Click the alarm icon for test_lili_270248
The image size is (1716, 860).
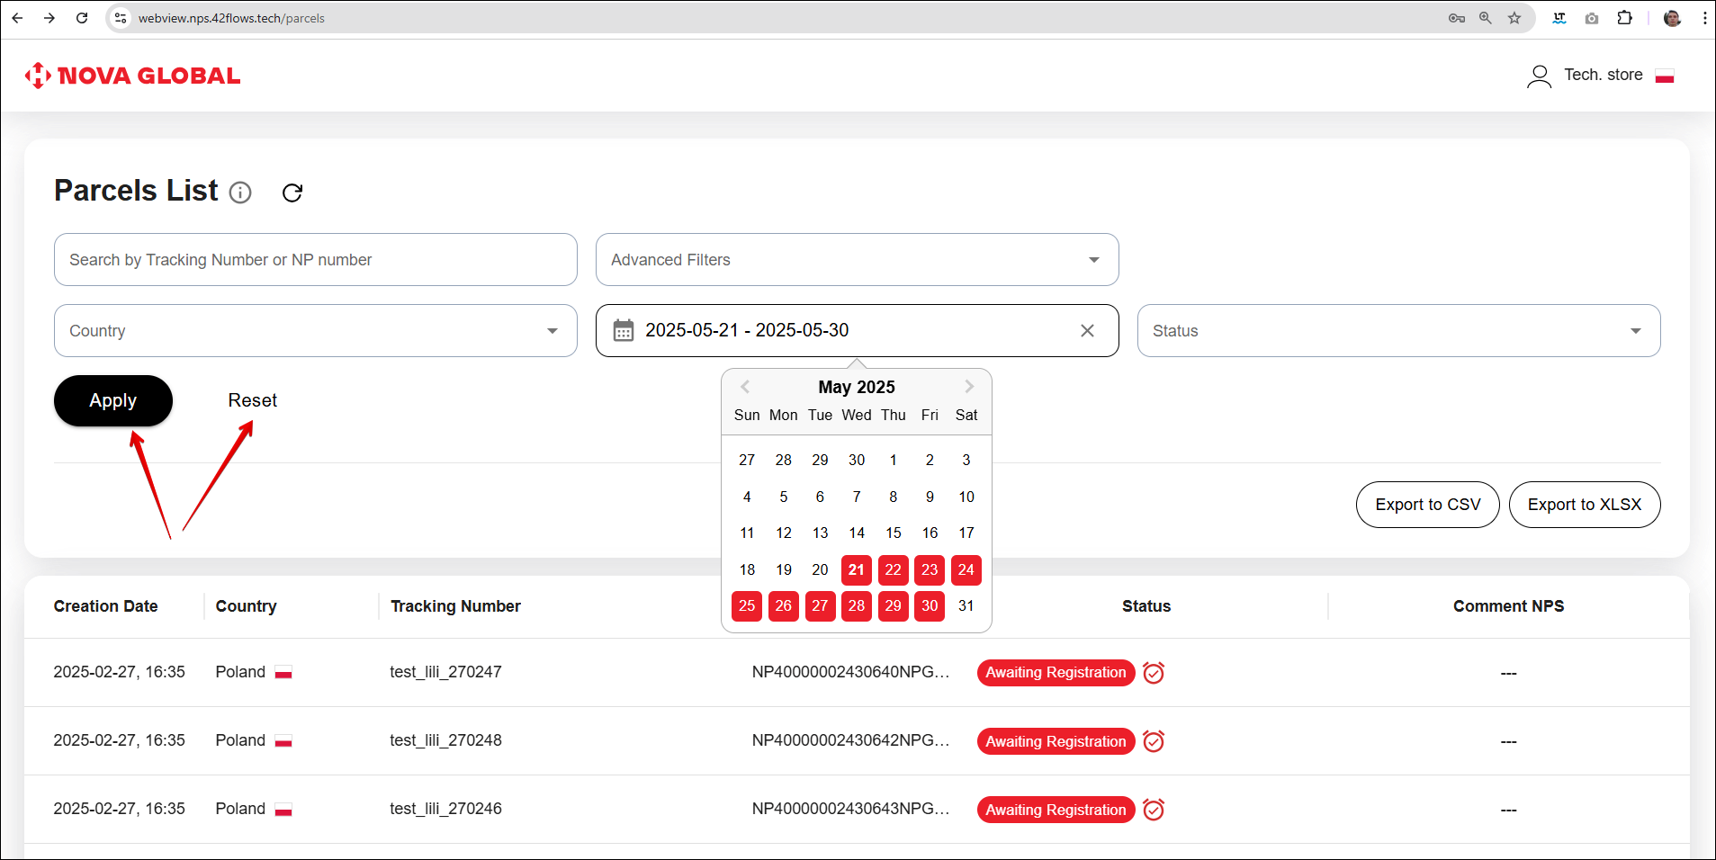tap(1154, 741)
